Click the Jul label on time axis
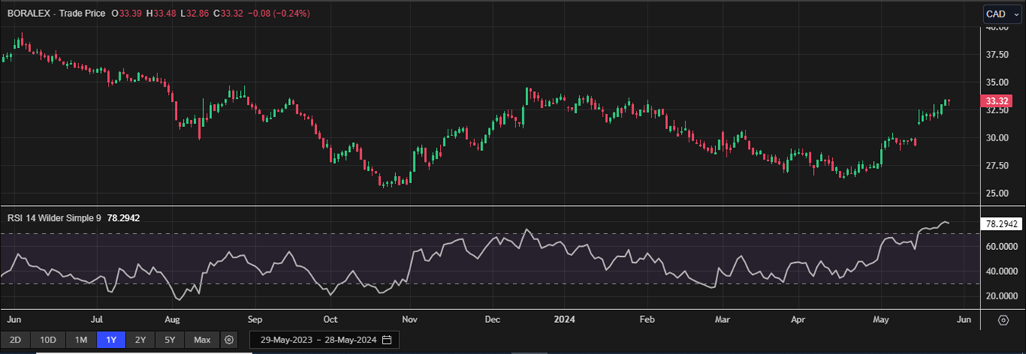1026x354 pixels. [x=97, y=320]
